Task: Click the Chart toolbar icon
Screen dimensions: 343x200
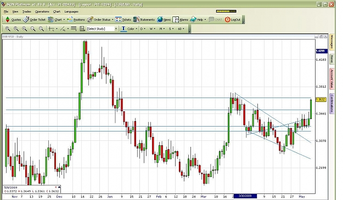Action: 50,20
